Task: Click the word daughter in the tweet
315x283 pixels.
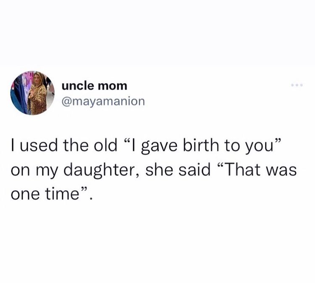Action: [x=99, y=170]
